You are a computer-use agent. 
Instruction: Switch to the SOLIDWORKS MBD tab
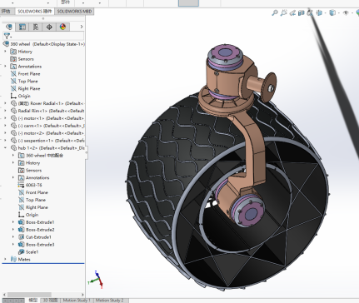click(74, 12)
